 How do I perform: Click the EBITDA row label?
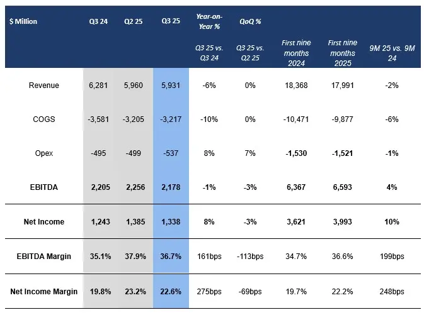click(x=44, y=187)
